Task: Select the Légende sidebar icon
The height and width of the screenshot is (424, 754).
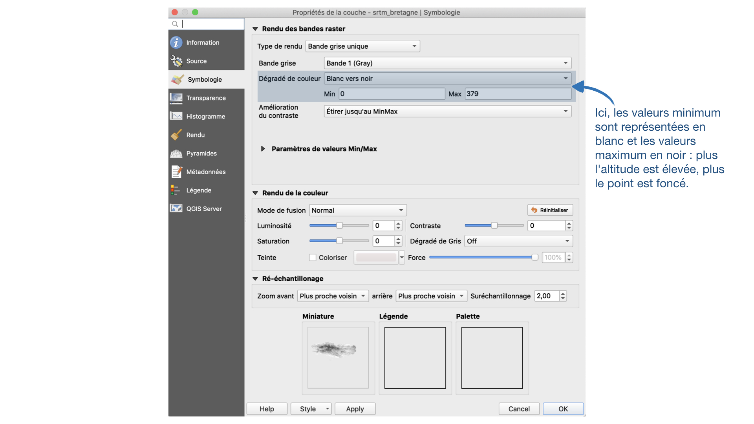Action: pos(175,190)
